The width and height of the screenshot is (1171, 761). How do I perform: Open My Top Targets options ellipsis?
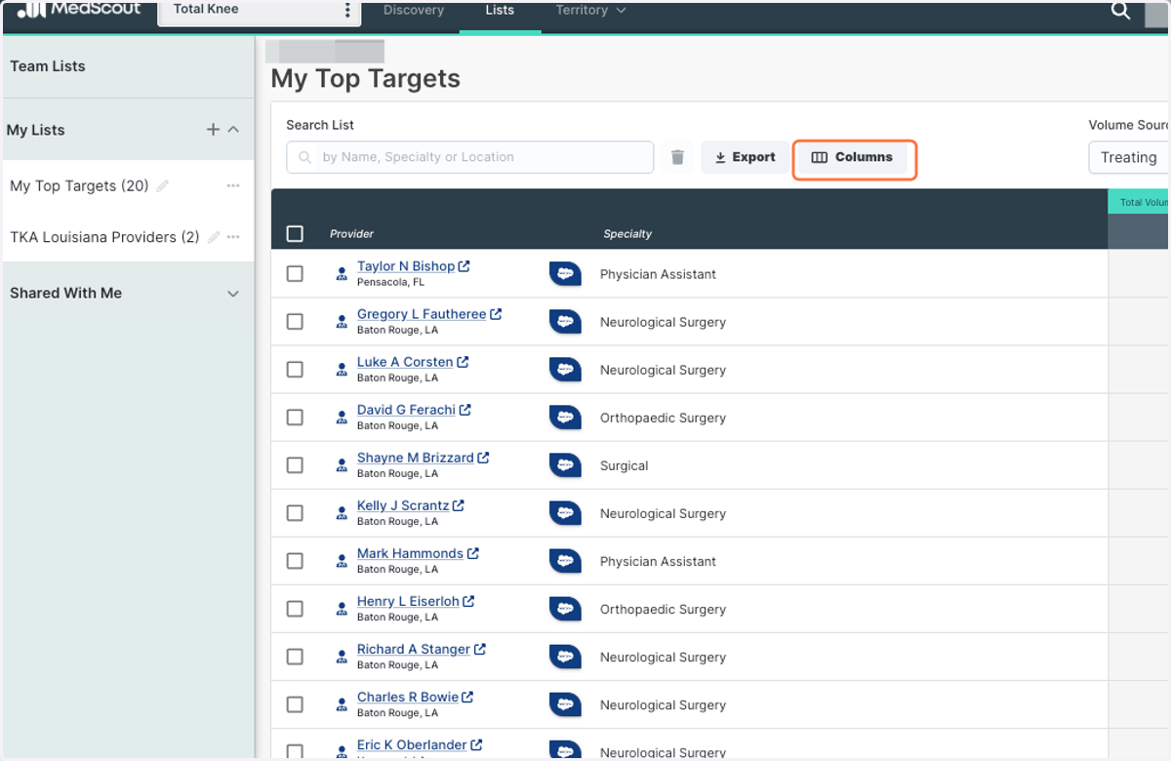tap(233, 185)
